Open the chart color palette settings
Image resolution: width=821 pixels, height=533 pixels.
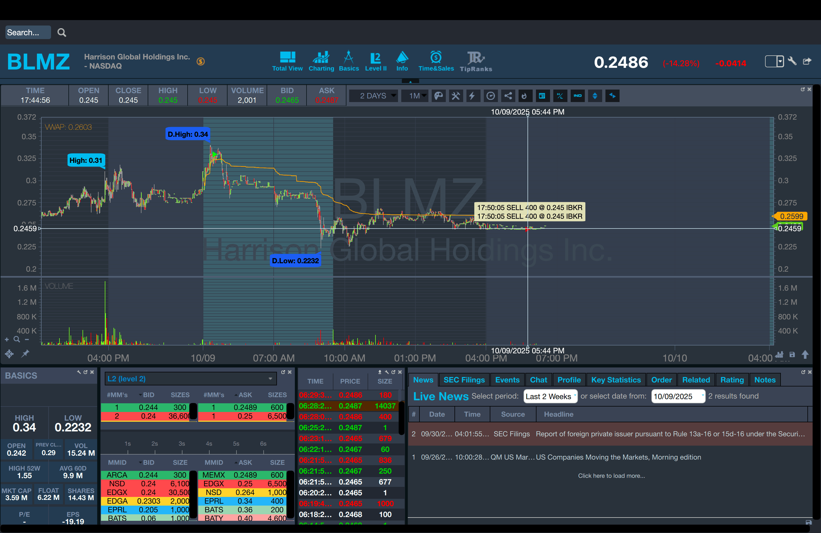(438, 96)
